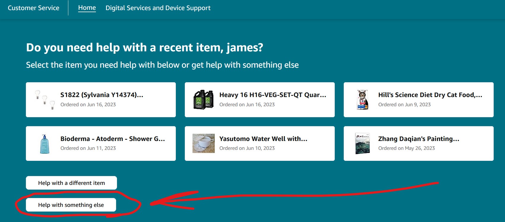Click the Heavy 16 bottles product image
This screenshot has width=505, height=222.
coord(203,100)
